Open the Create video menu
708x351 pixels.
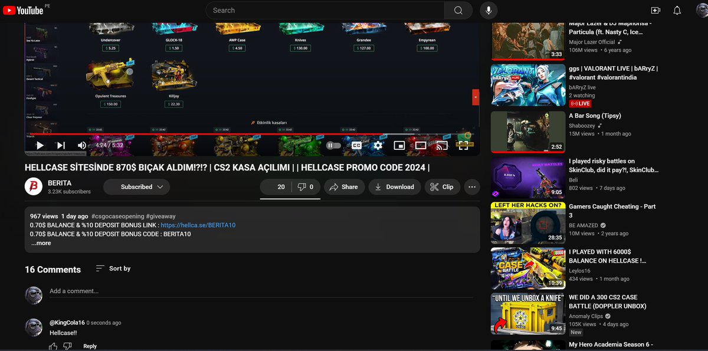pyautogui.click(x=655, y=10)
